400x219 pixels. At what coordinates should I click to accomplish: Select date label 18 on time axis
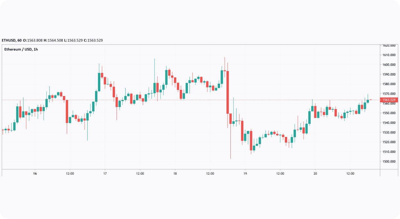[x=175, y=174]
